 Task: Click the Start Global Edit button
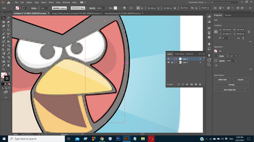click(x=230, y=90)
